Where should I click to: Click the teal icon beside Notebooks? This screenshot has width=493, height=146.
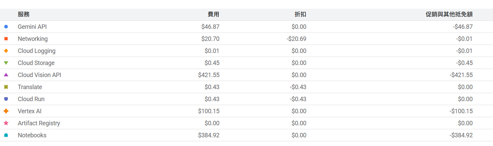[6, 135]
